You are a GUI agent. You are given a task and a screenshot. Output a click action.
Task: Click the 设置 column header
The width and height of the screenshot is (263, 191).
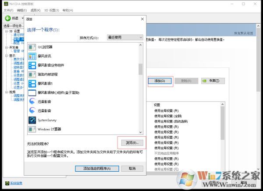click(157, 105)
